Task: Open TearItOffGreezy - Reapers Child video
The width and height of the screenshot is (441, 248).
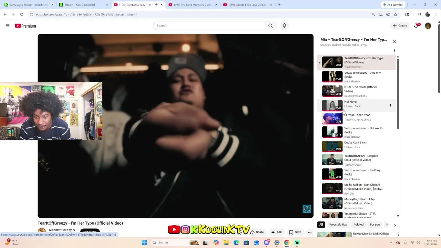Action: point(357,160)
